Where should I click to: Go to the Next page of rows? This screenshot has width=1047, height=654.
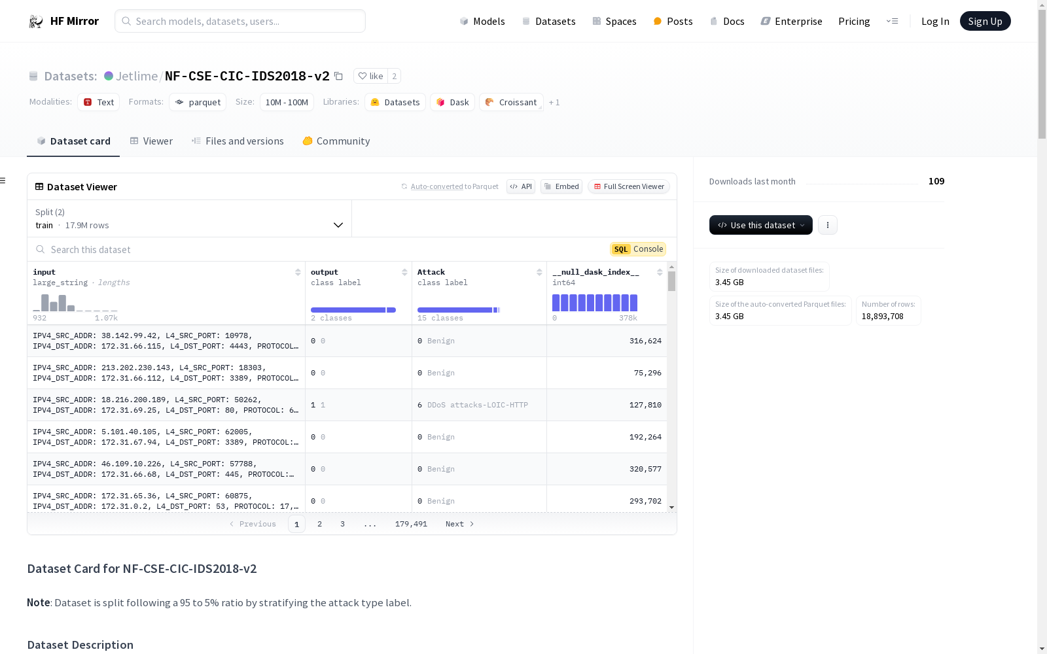pos(459,524)
